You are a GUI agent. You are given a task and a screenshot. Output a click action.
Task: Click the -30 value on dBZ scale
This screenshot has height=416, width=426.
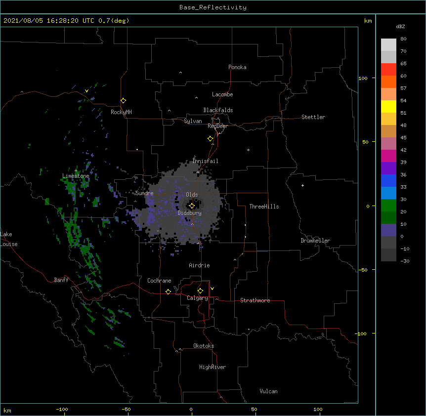point(405,261)
